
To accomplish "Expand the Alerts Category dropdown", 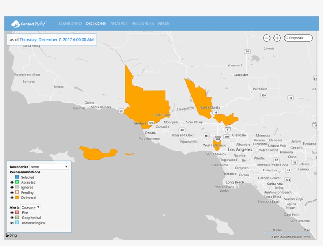I will [x=31, y=207].
